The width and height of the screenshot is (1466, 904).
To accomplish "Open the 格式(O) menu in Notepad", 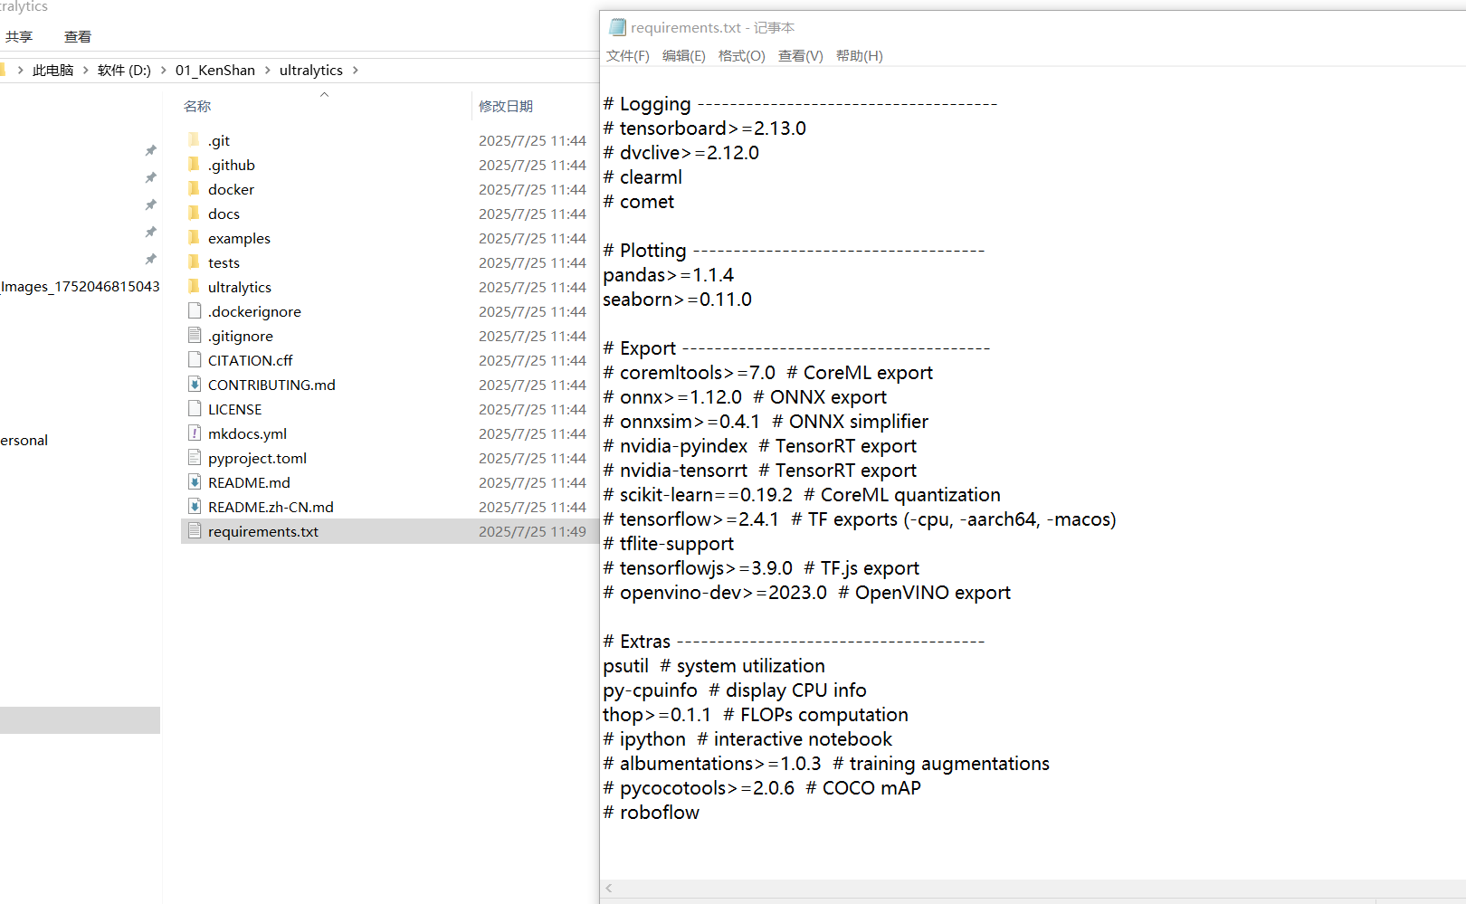I will [x=741, y=56].
